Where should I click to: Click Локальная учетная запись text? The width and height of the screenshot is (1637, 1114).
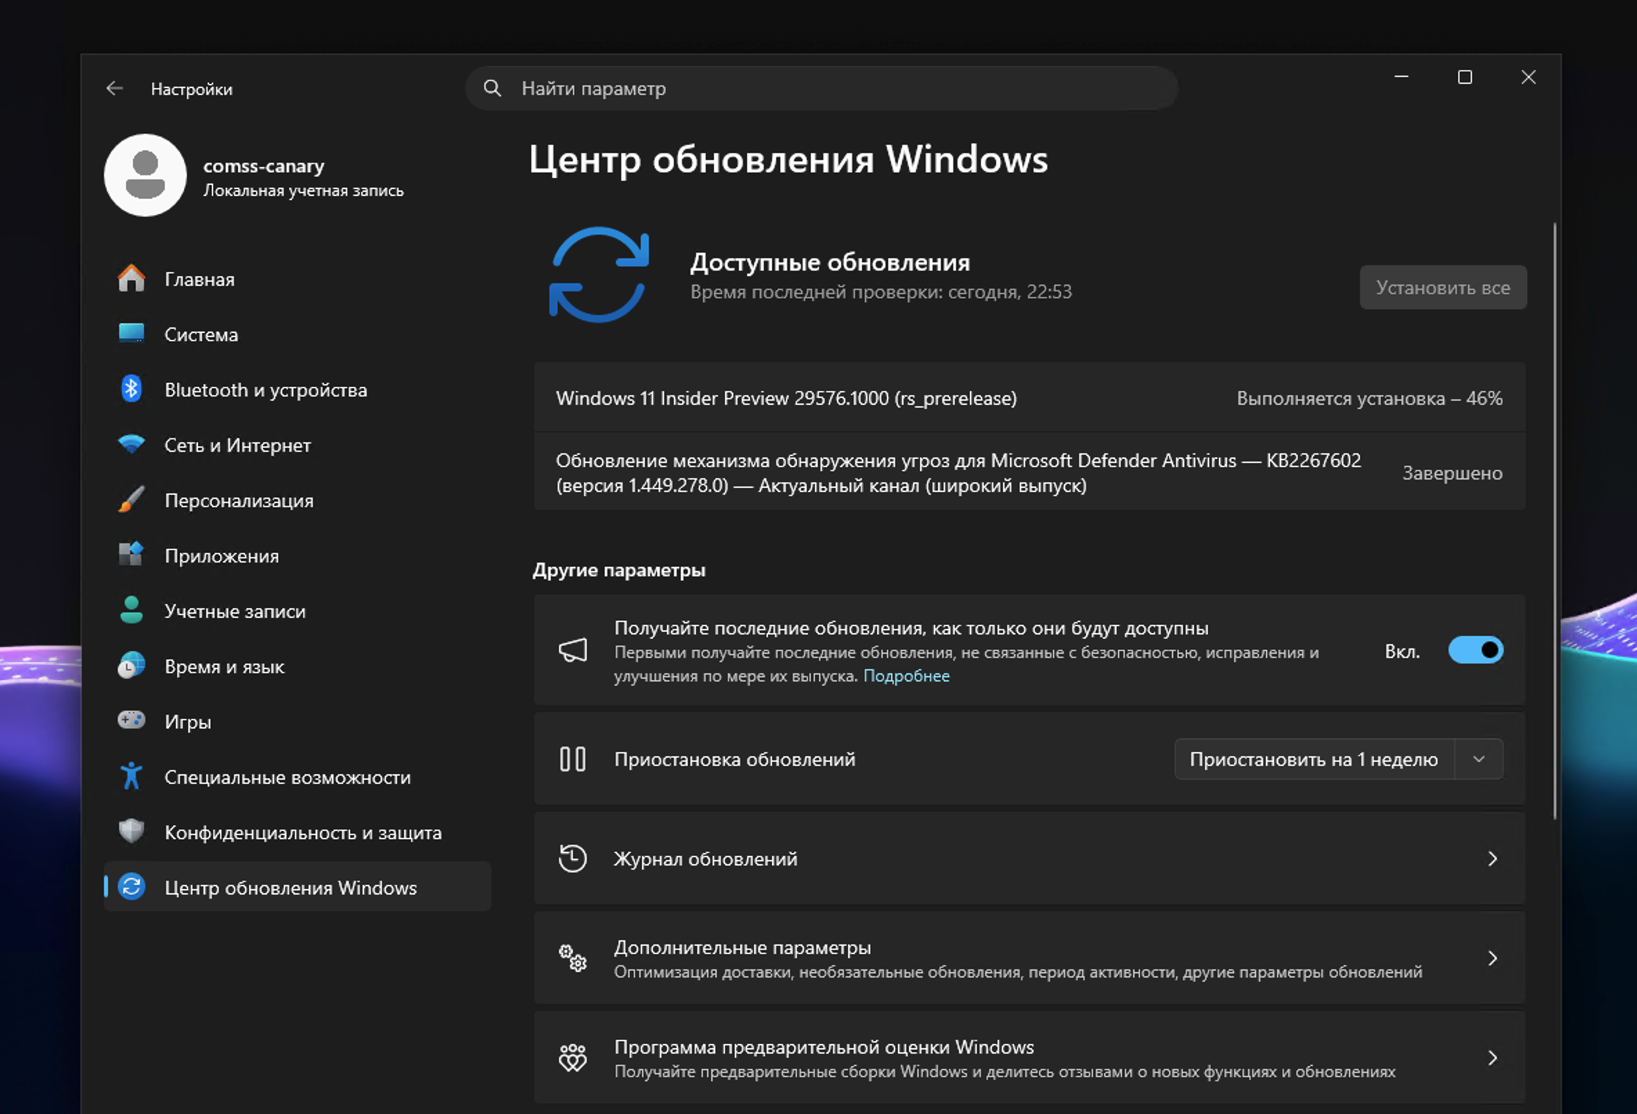tap(304, 190)
